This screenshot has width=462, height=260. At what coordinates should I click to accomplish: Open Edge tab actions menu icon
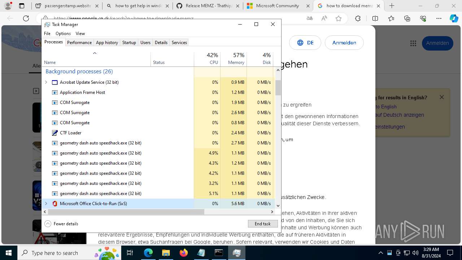point(22,6)
